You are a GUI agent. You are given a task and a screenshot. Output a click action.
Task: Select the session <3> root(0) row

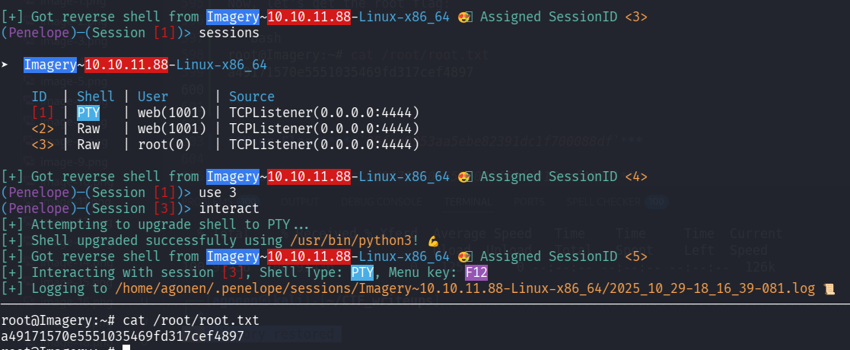point(225,144)
